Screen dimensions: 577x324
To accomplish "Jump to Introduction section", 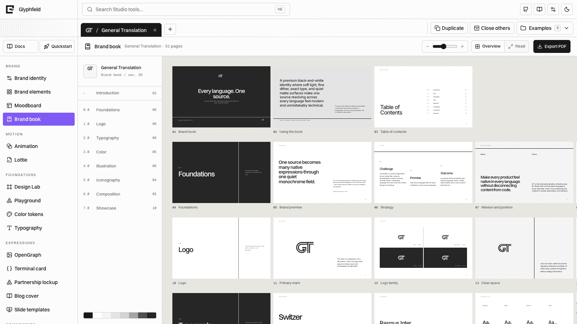I will (x=120, y=93).
